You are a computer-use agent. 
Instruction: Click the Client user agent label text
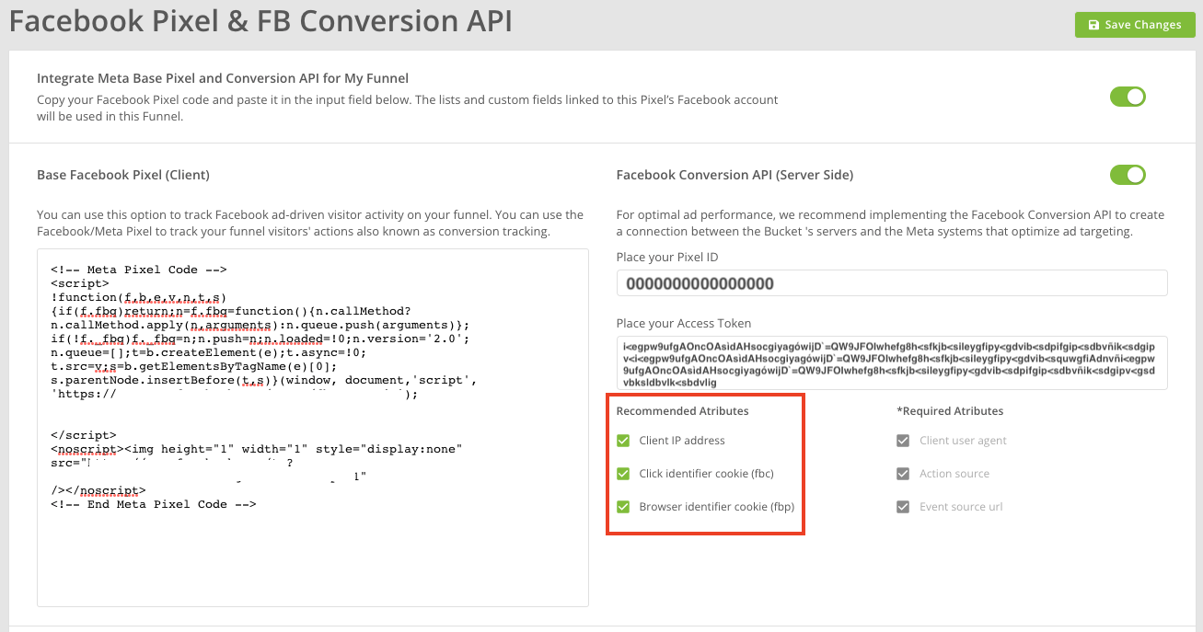(x=963, y=441)
